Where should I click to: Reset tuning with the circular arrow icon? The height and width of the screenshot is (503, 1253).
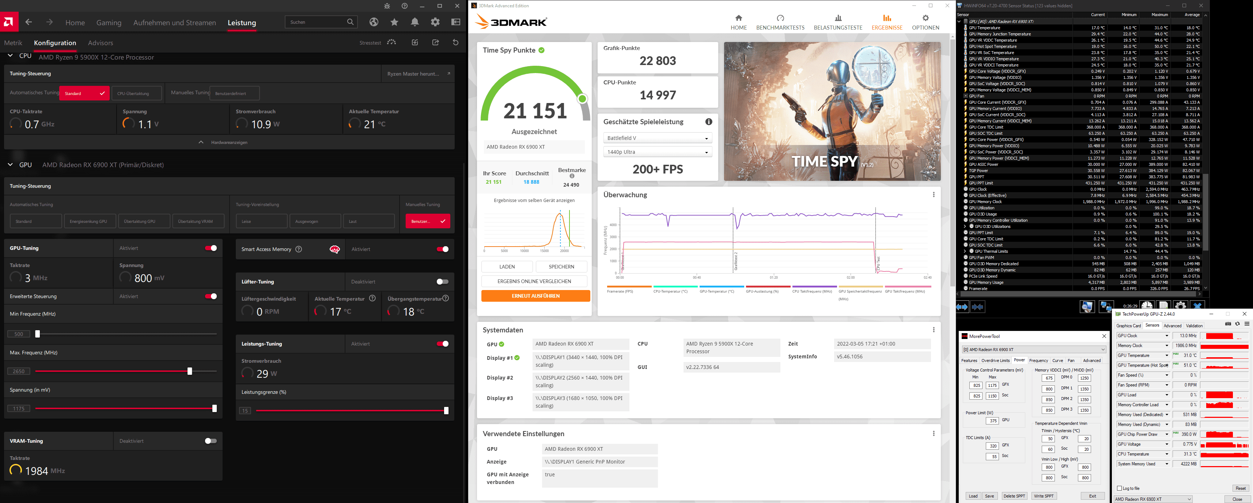456,42
